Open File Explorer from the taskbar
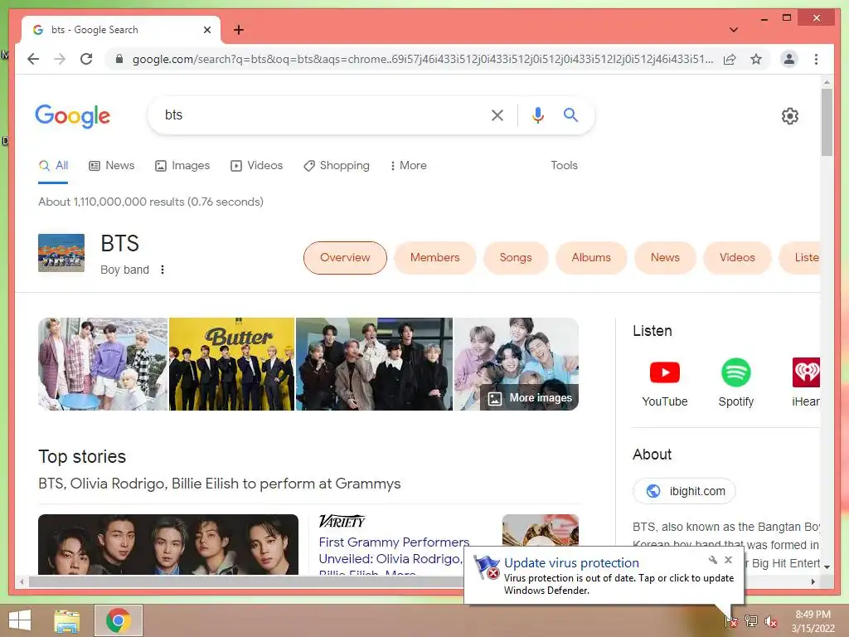Screen dimensions: 849x637 pos(67,620)
